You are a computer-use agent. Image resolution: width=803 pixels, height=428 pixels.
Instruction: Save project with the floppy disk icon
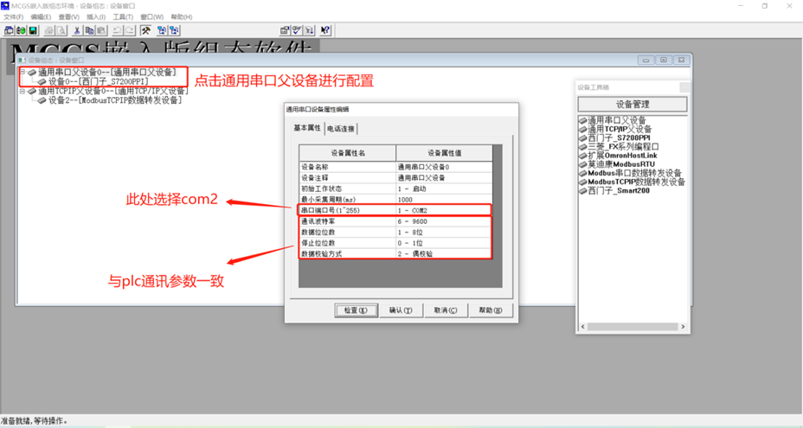click(x=33, y=31)
